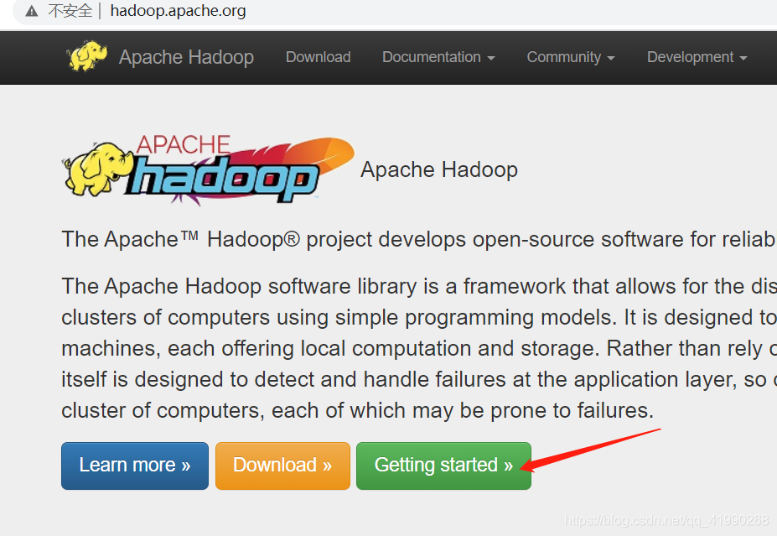This screenshot has width=777, height=536.
Task: Expand the Documentation dropdown menu
Action: [438, 57]
